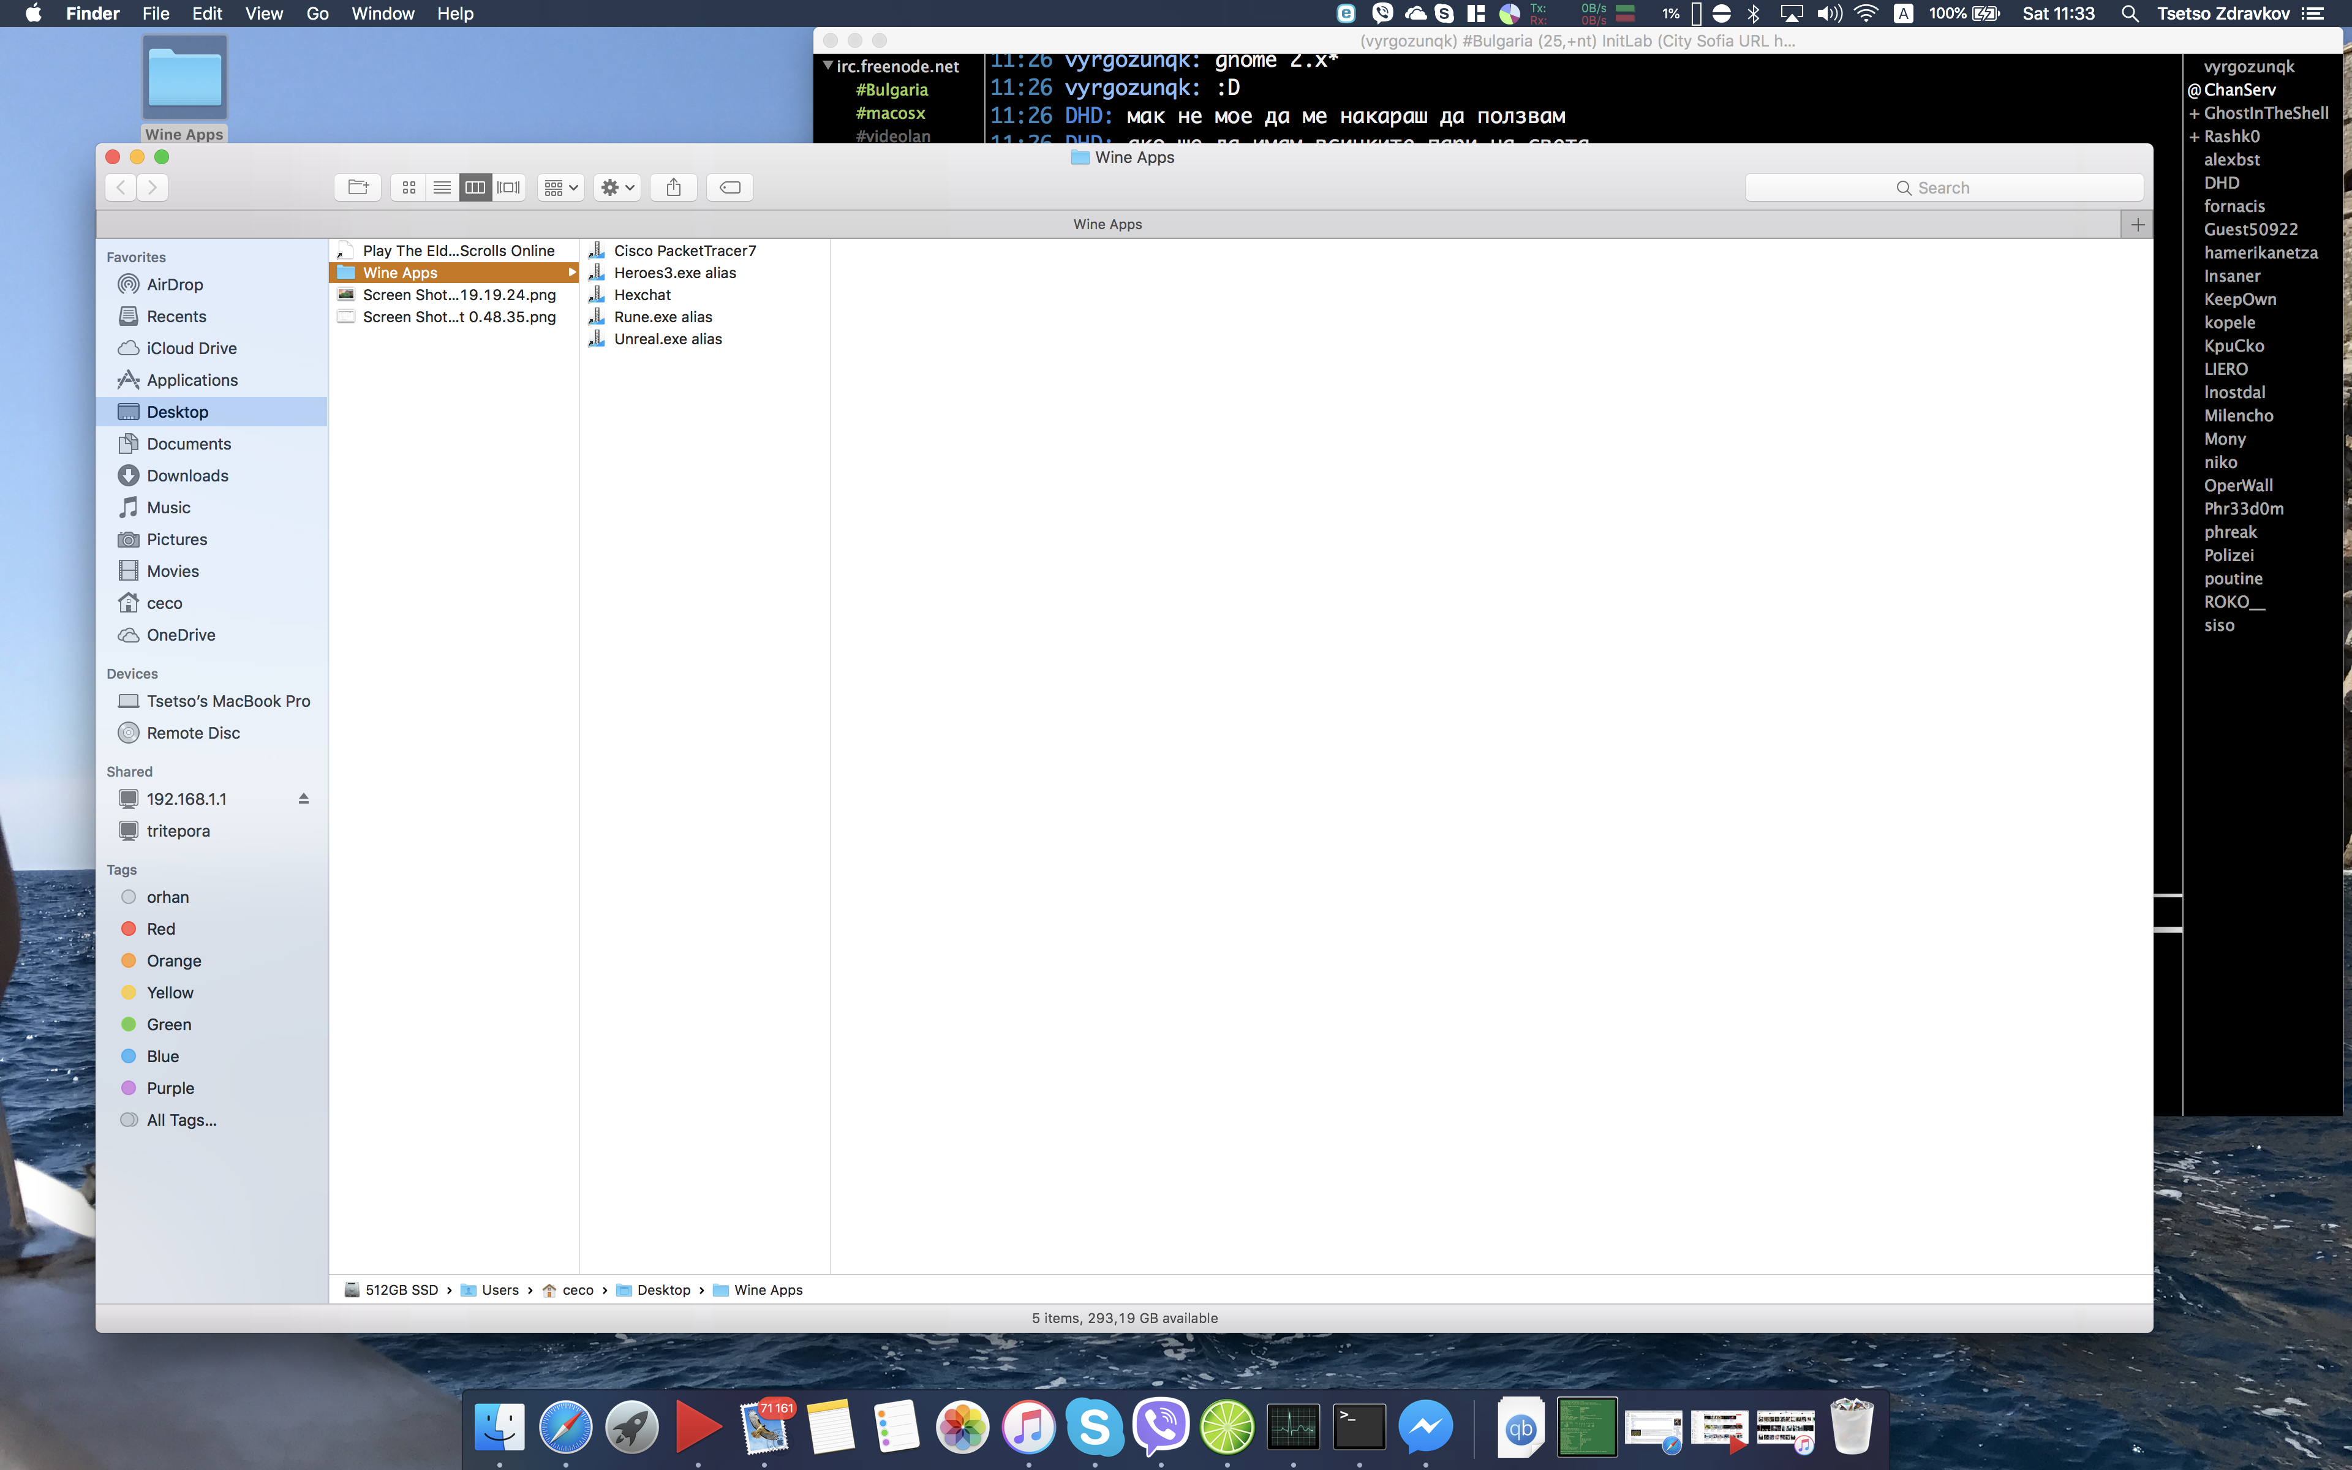Open the gear Action menu

pos(617,187)
